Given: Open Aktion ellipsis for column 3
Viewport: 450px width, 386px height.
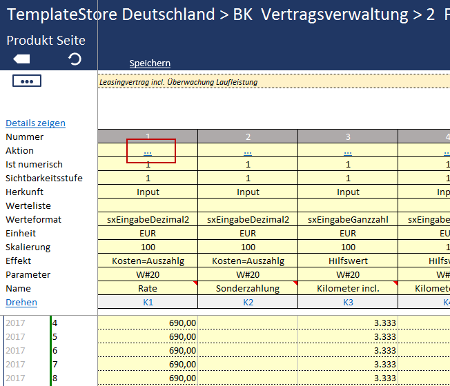Looking at the screenshot, I should [348, 151].
